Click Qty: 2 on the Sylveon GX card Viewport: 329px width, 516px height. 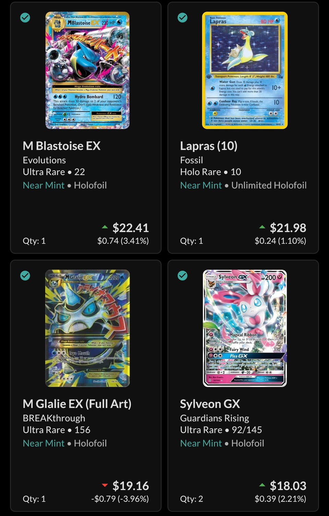point(192,499)
